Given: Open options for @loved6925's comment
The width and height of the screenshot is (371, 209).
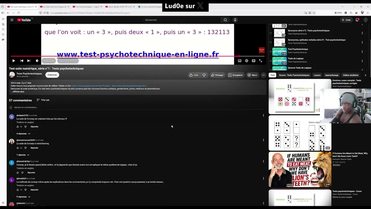Looking at the screenshot, I should 263,179.
